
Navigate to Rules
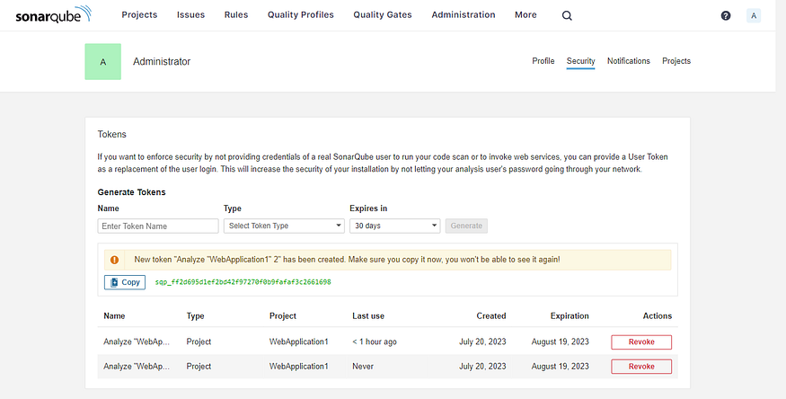(235, 15)
